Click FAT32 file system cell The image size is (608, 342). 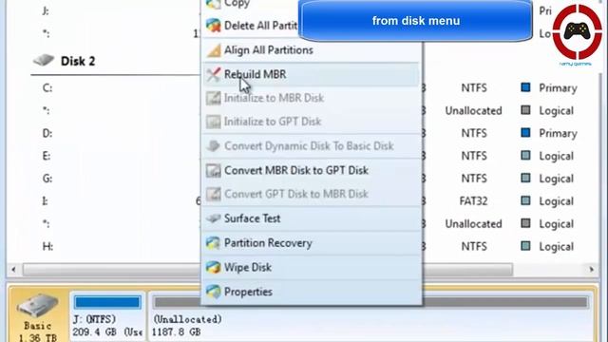coord(473,200)
